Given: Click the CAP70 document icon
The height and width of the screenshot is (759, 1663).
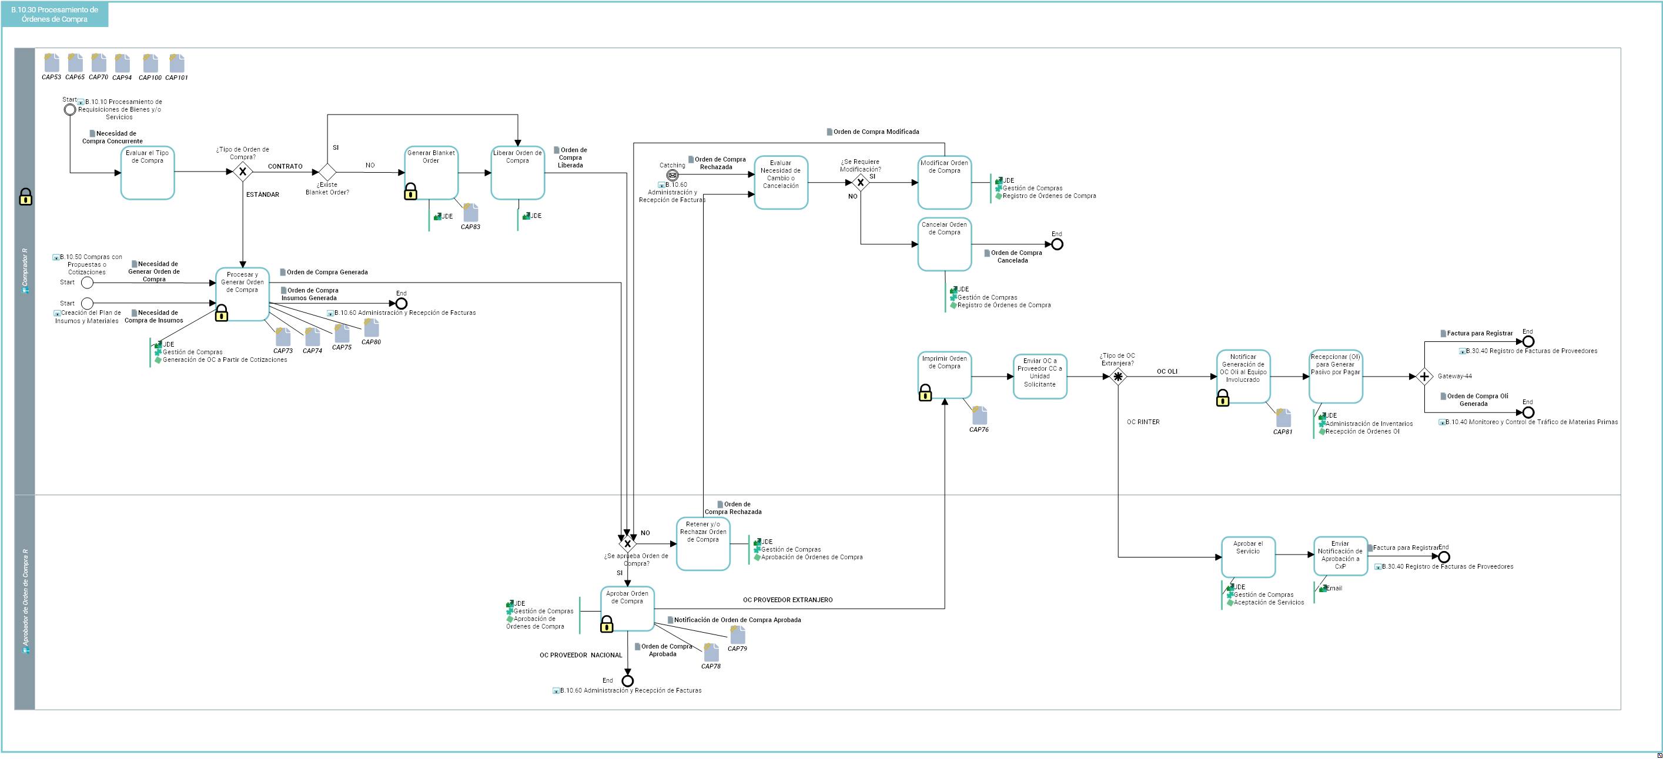Looking at the screenshot, I should (98, 63).
